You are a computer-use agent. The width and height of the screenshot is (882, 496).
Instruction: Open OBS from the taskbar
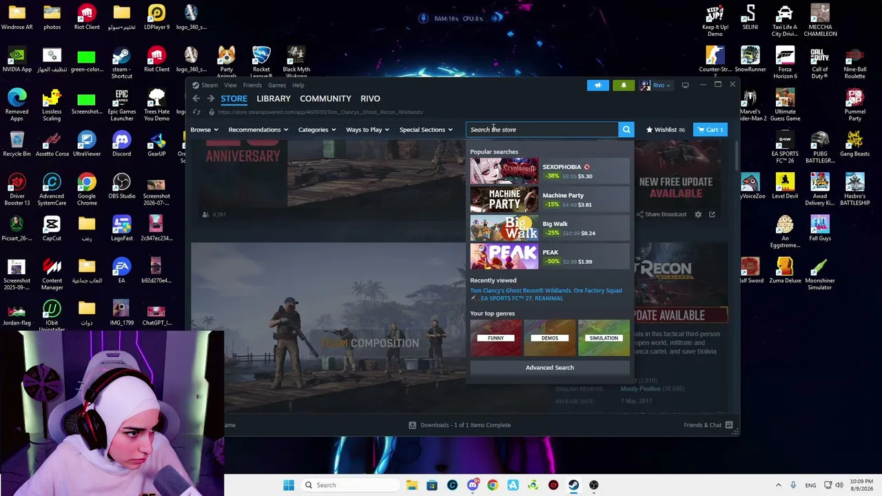coord(594,485)
